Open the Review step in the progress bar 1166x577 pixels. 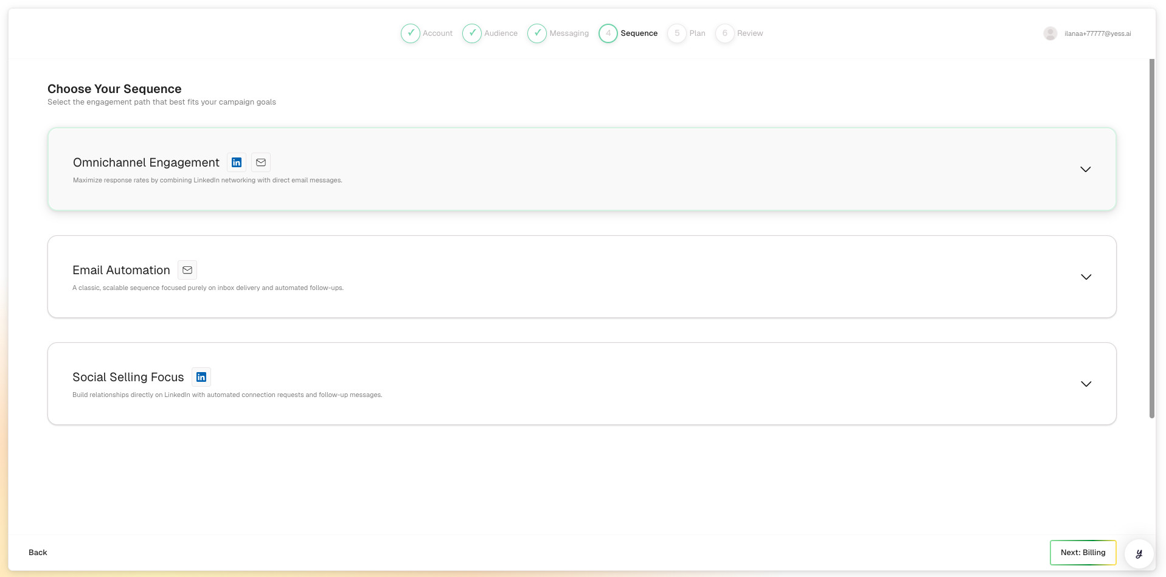[749, 33]
